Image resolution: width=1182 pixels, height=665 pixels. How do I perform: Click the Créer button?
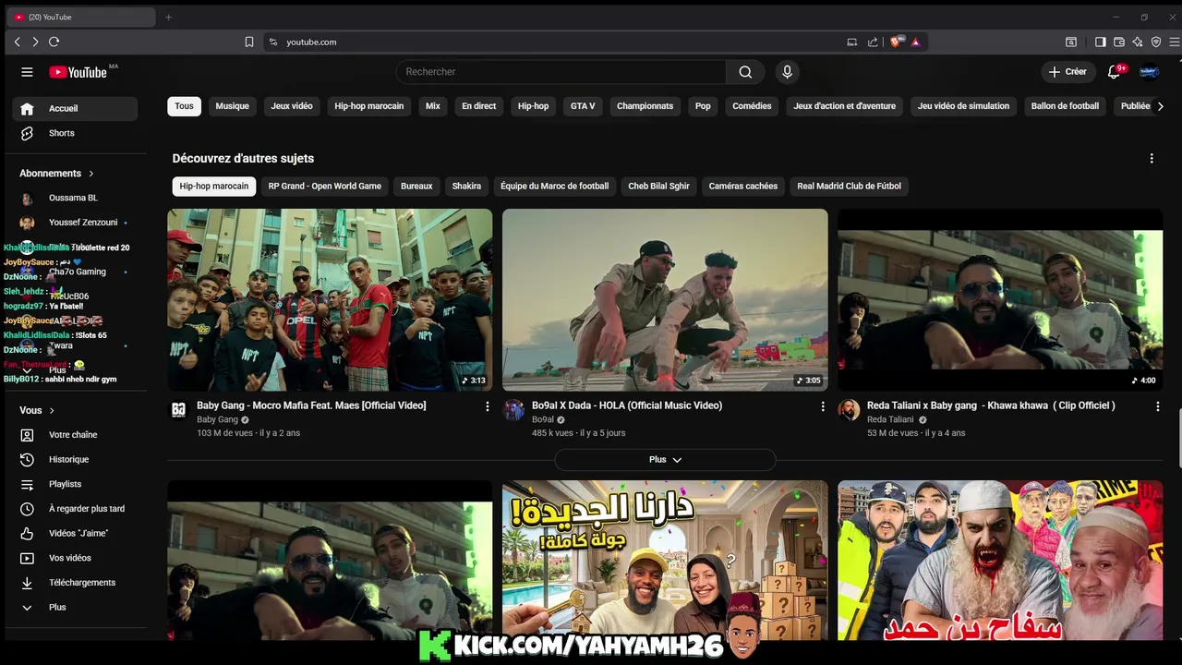(1067, 72)
